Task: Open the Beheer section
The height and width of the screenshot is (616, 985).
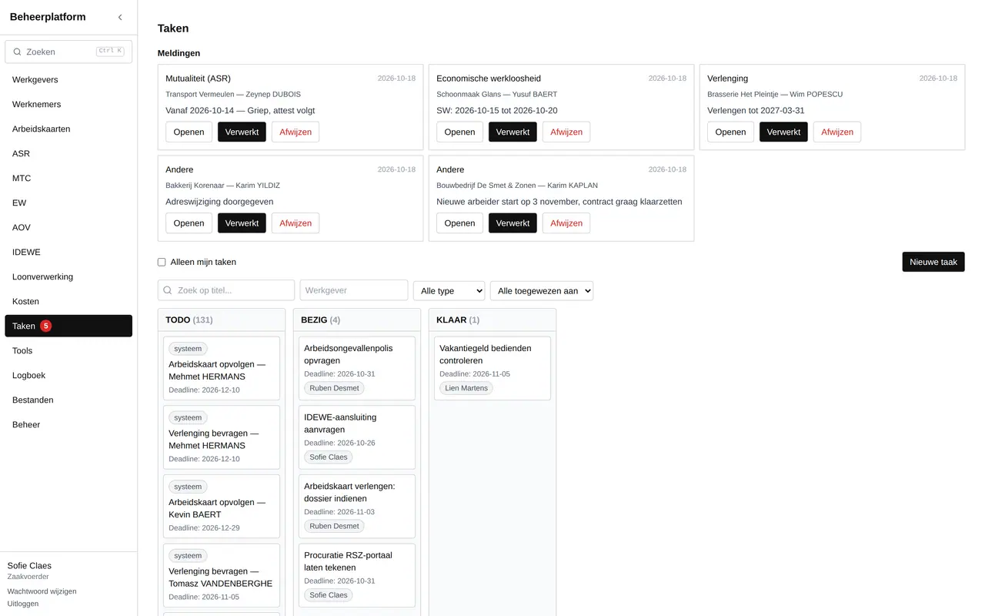Action: pyautogui.click(x=68, y=424)
